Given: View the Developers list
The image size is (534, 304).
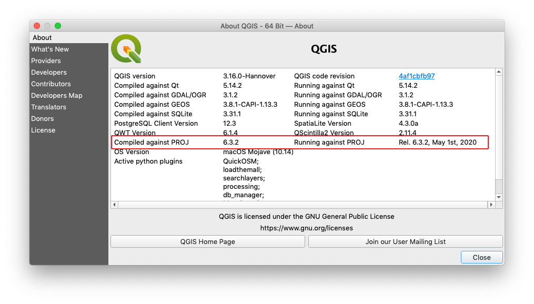Looking at the screenshot, I should (48, 72).
